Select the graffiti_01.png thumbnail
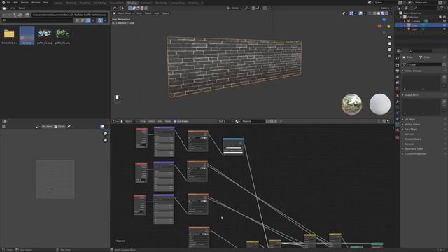This screenshot has width=448, height=252. [45, 34]
